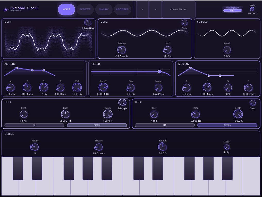
Task: Open the MATRIX tab
Action: pos(104,10)
